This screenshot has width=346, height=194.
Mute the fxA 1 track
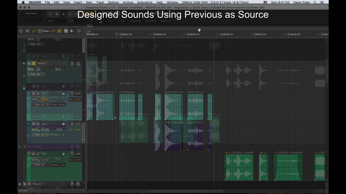point(34,94)
